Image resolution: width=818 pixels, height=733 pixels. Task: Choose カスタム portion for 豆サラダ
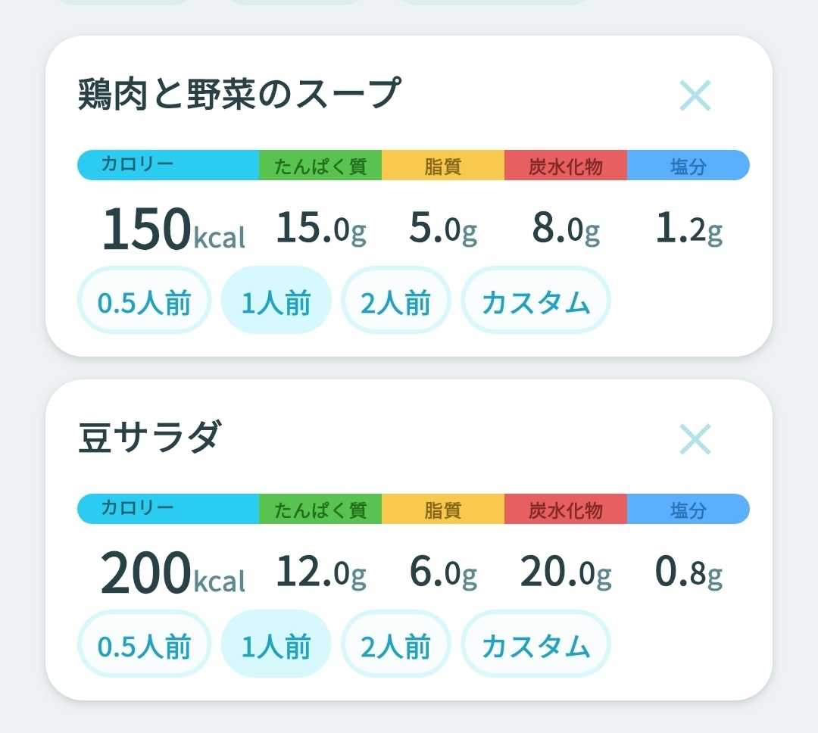tap(535, 644)
